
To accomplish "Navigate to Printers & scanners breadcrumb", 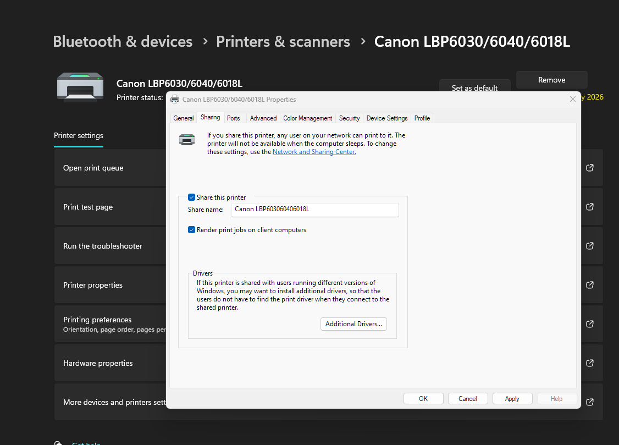I will click(x=283, y=41).
